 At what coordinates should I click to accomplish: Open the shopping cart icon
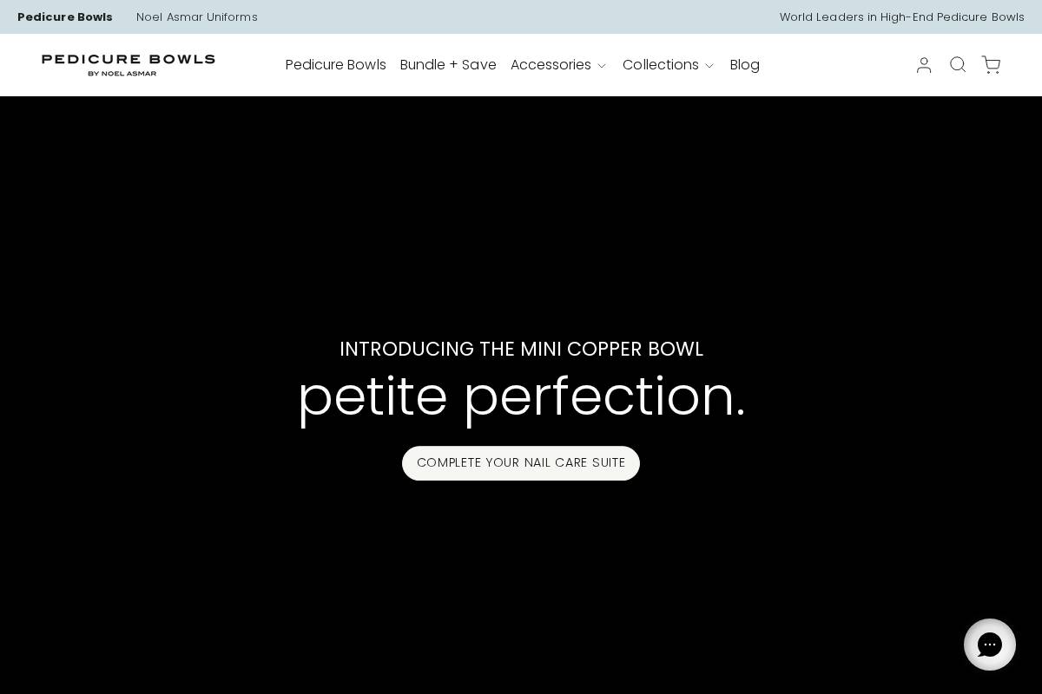click(991, 65)
